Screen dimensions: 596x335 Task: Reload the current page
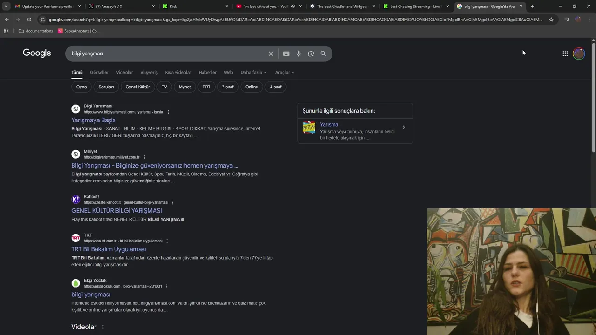click(x=29, y=20)
